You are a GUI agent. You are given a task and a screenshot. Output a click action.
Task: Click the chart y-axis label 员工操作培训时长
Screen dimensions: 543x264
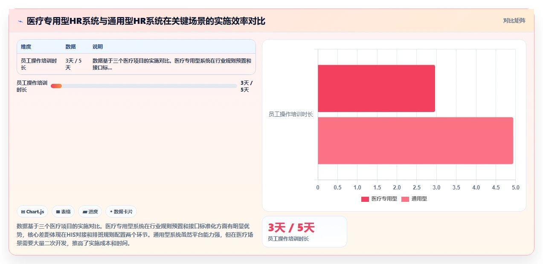tap(290, 115)
